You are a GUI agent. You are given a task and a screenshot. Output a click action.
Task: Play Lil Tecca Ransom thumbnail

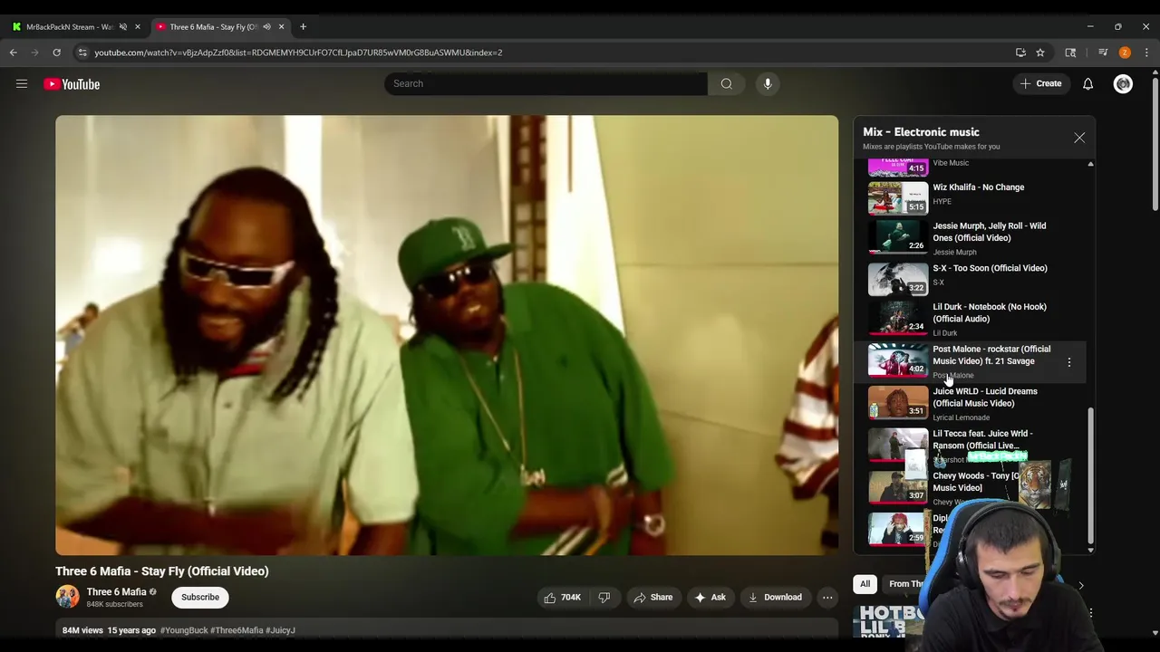click(898, 446)
